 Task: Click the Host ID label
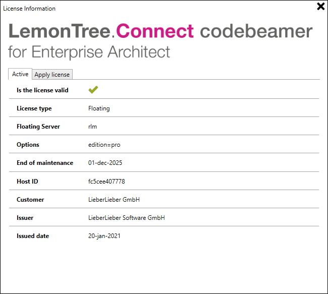coord(27,182)
